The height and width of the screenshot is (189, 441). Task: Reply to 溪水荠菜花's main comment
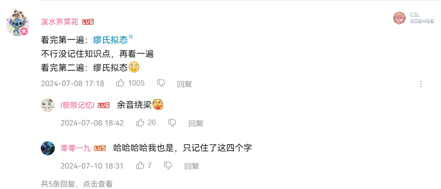[185, 84]
